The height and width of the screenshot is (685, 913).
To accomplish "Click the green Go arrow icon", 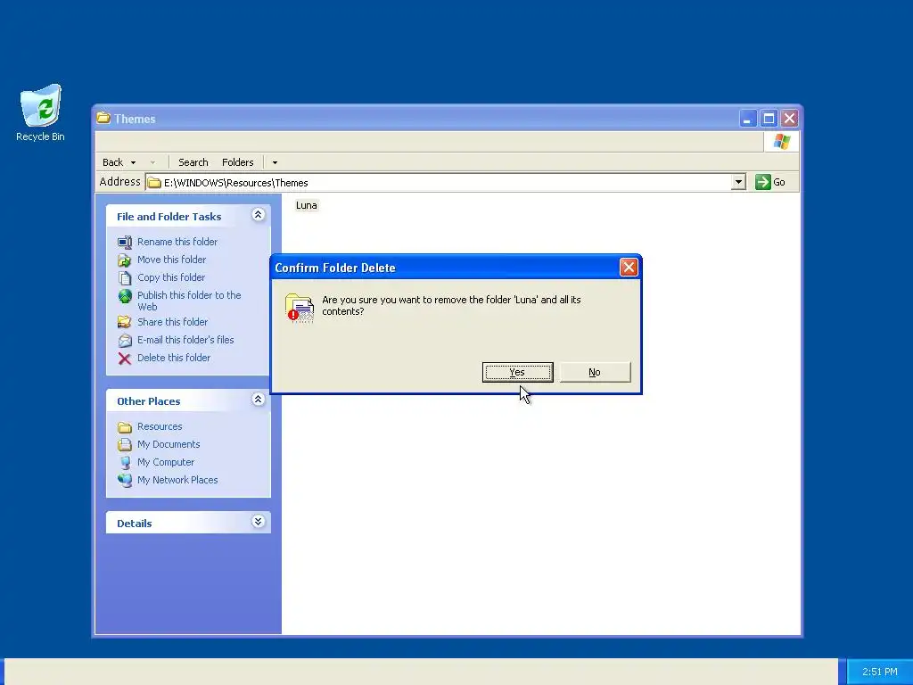I will (x=763, y=182).
